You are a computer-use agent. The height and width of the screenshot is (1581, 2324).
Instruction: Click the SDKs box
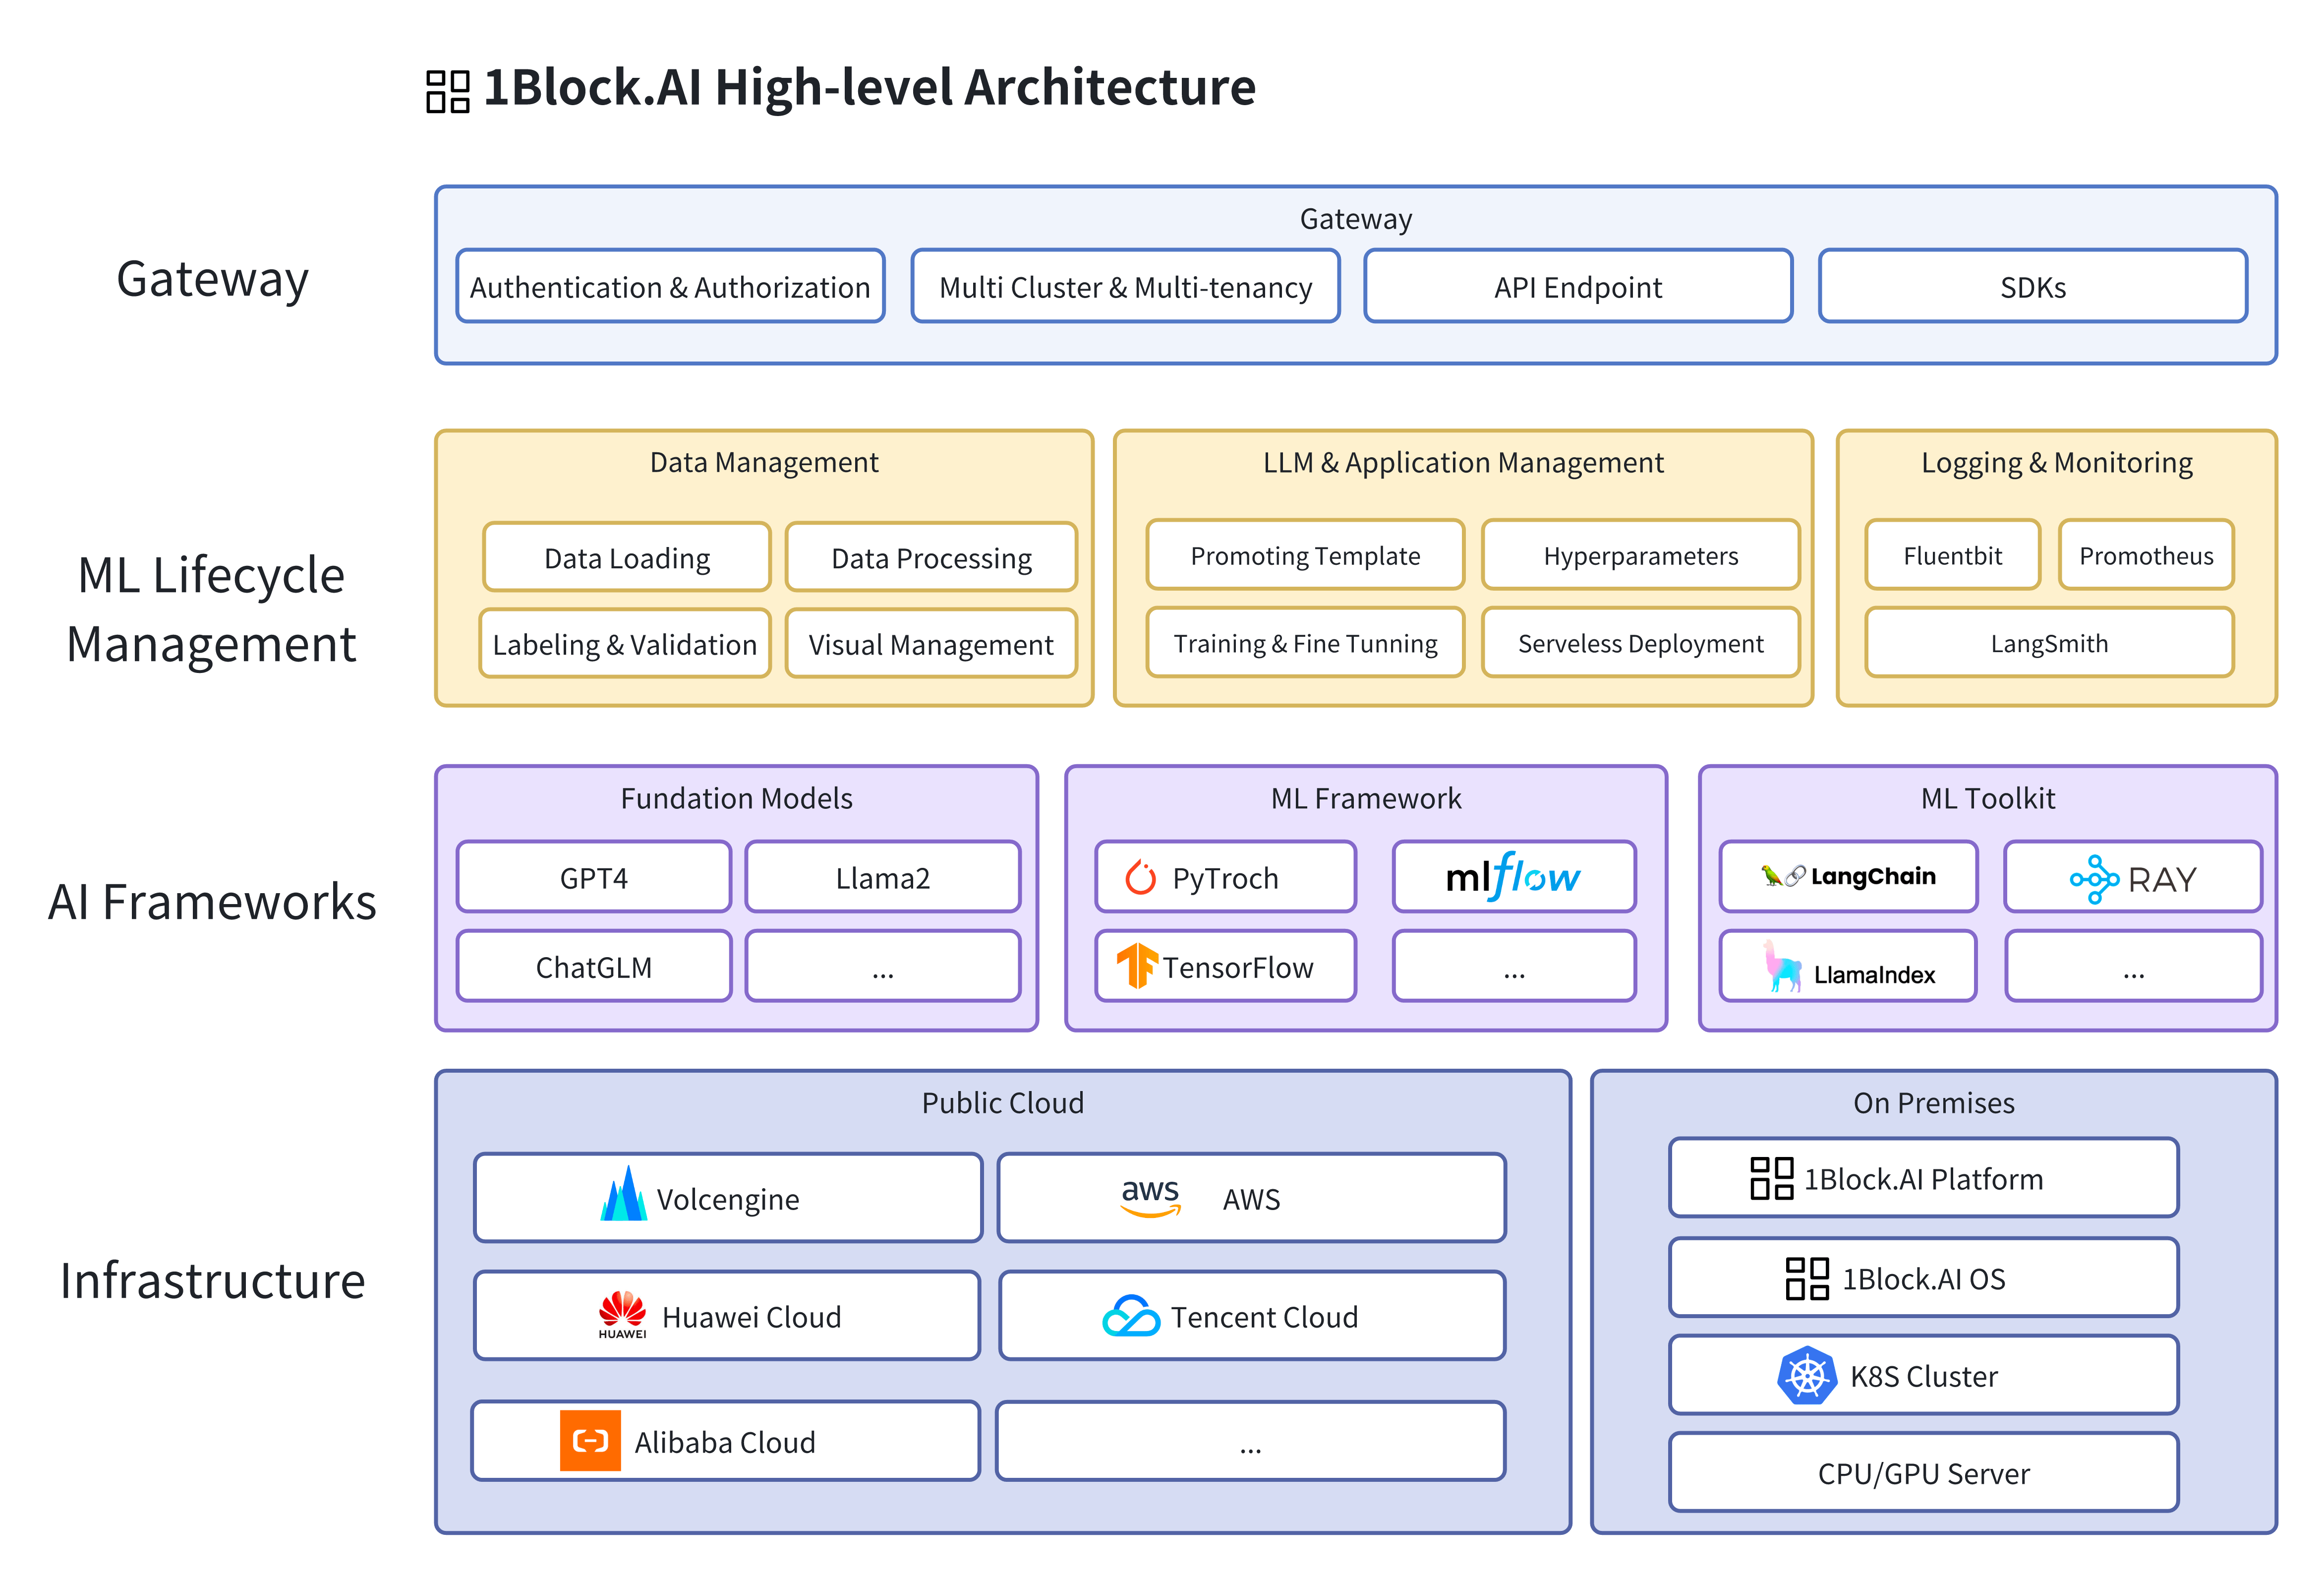coord(2033,286)
